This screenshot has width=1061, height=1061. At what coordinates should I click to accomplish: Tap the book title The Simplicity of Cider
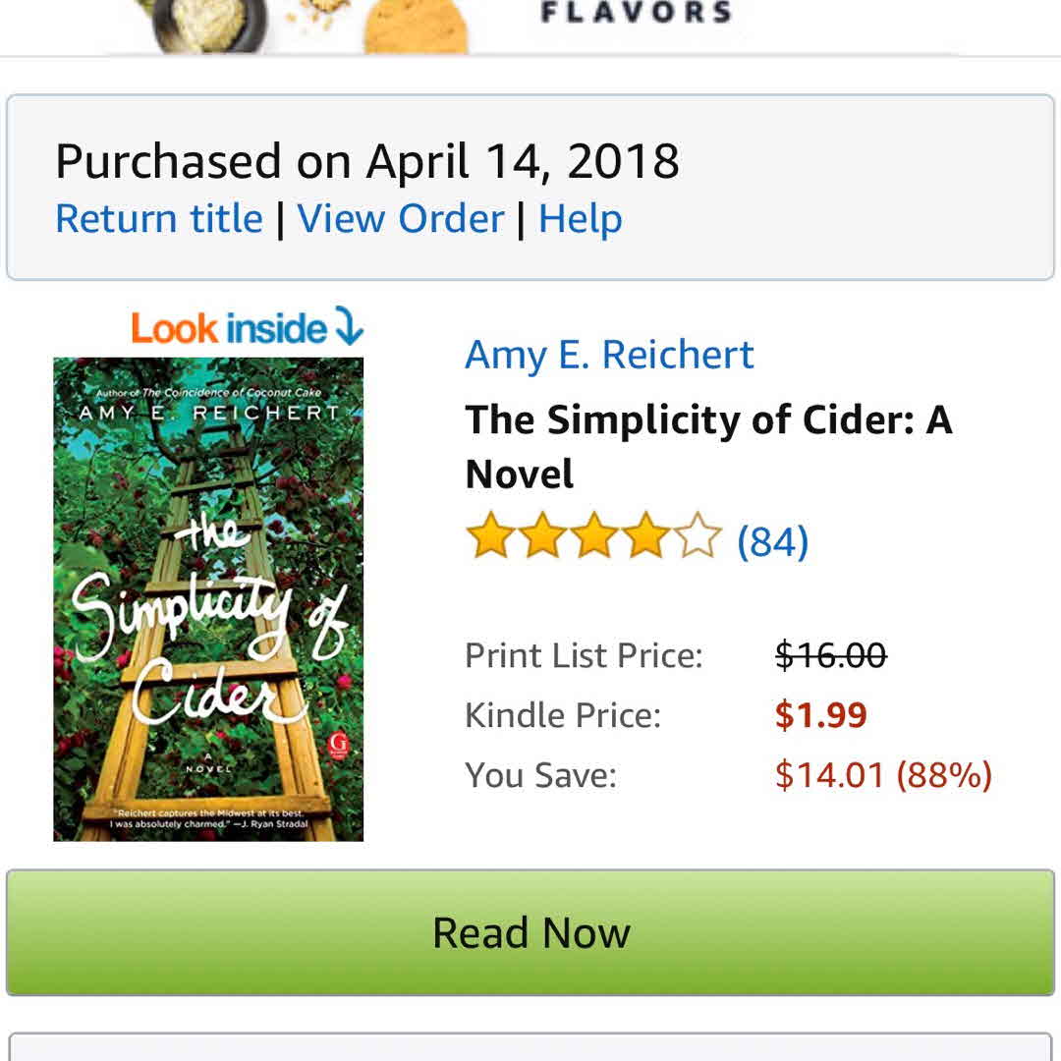pyautogui.click(x=707, y=446)
